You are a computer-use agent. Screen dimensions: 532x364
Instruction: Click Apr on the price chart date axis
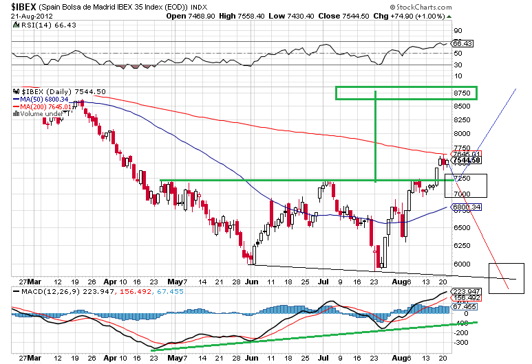[x=111, y=282]
